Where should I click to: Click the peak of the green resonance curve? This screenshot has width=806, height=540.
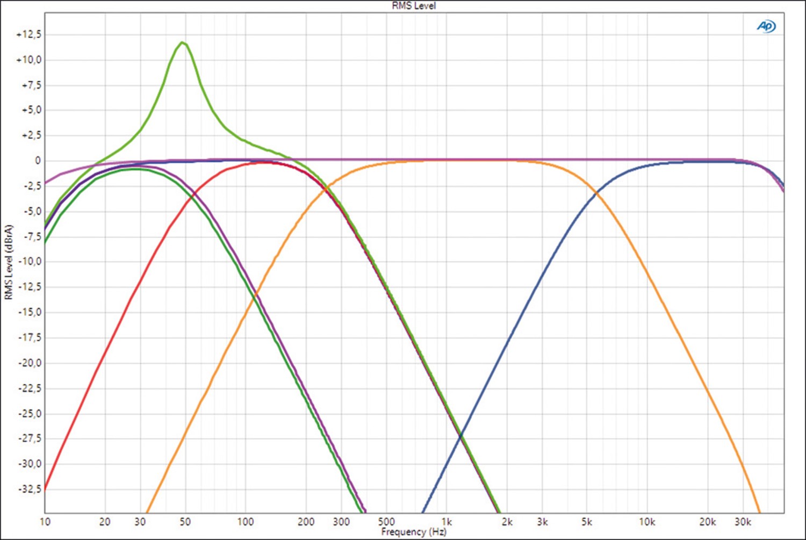[183, 42]
